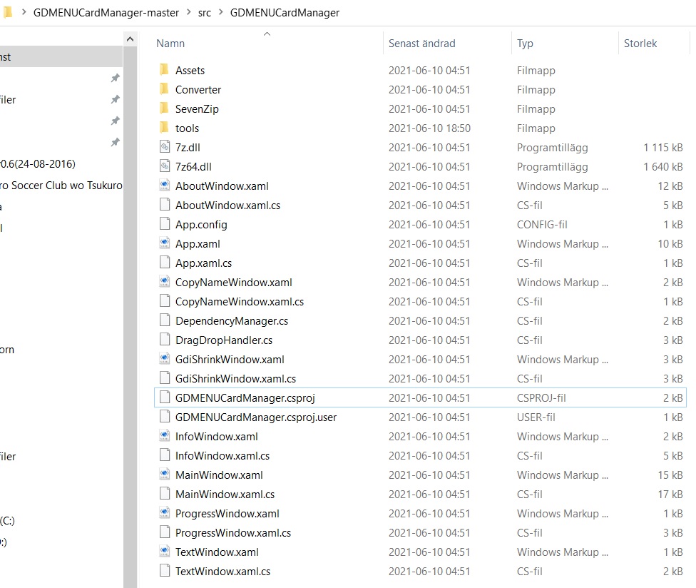
Task: Sort files by Senast ändrad column
Action: pos(421,44)
